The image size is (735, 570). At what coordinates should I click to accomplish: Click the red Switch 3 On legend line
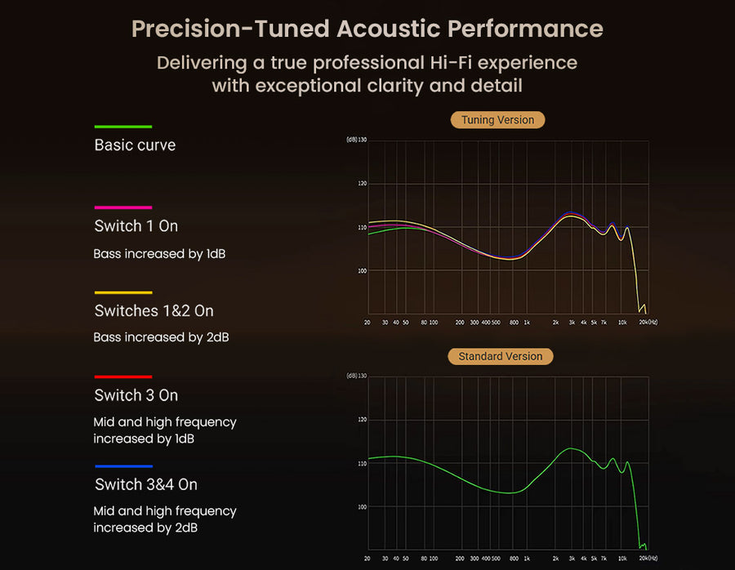[x=123, y=376]
